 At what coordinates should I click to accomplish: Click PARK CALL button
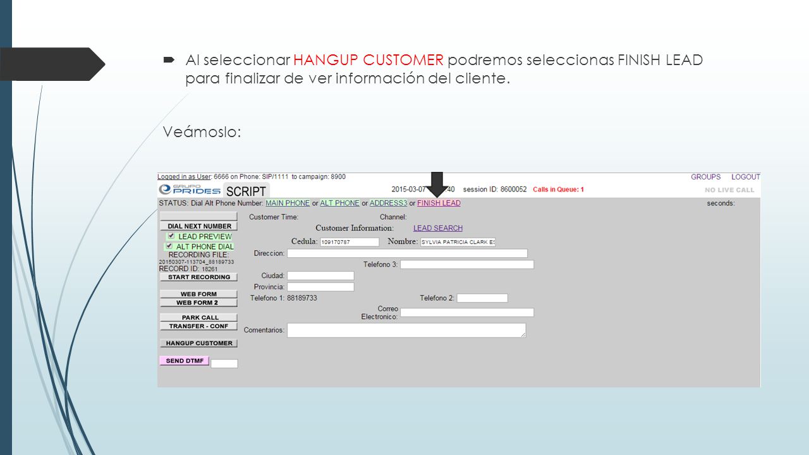pyautogui.click(x=198, y=318)
